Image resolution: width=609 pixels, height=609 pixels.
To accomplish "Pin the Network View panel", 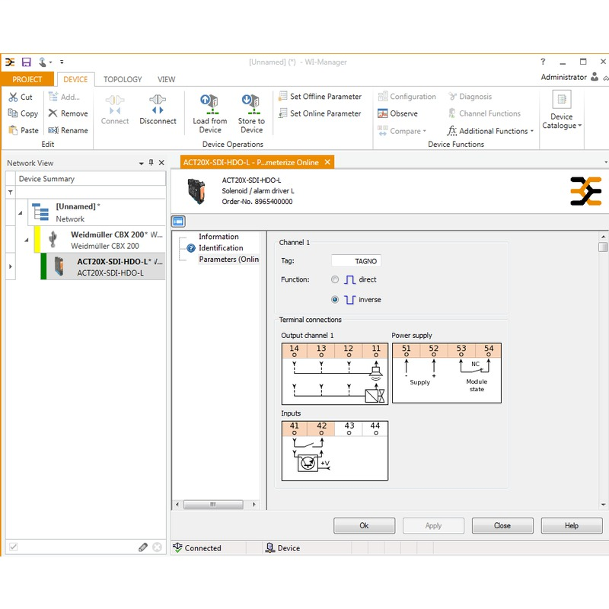I will [151, 163].
